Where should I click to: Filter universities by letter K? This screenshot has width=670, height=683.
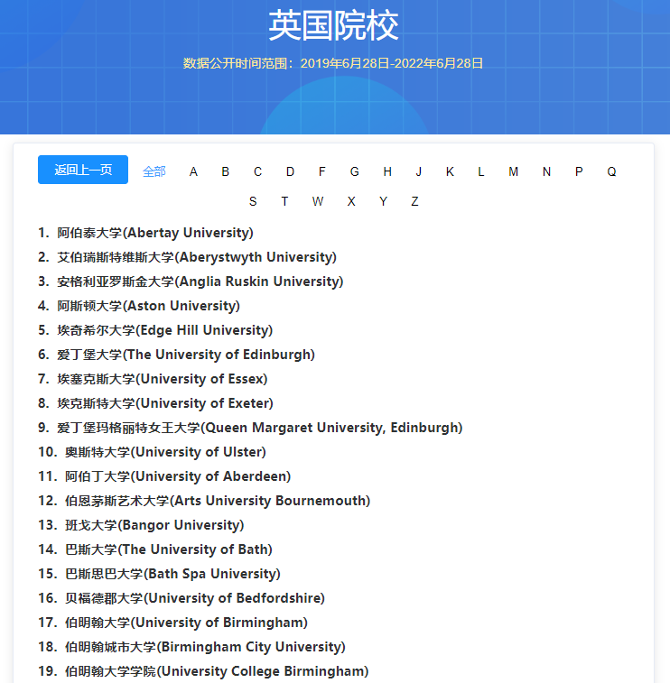450,171
